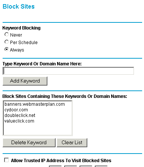Focus the first trusted IP octet field

[x=55, y=166]
